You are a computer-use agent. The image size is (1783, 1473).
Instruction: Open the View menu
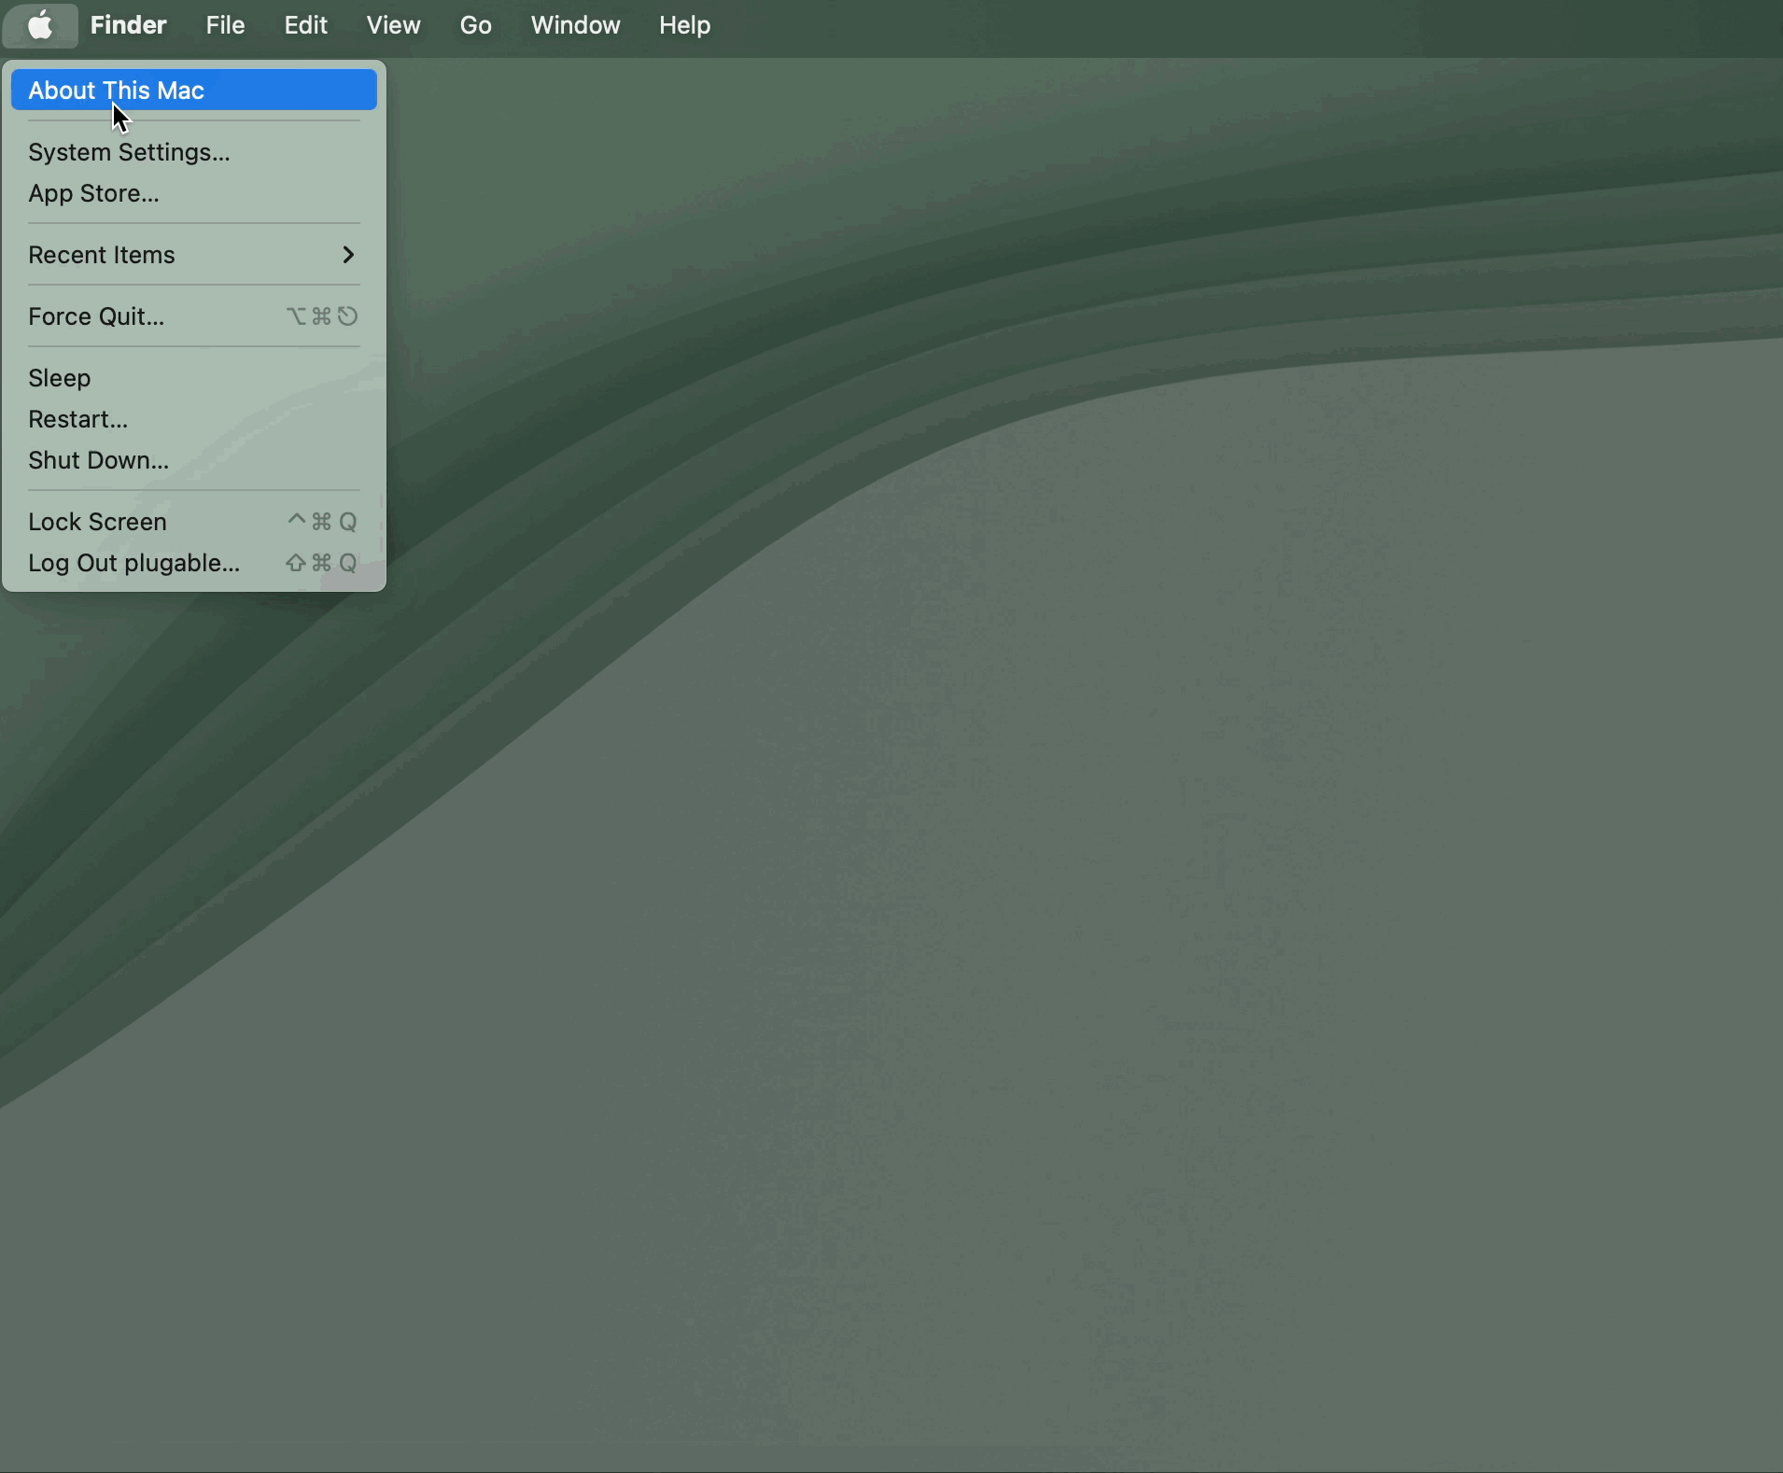[x=393, y=25]
